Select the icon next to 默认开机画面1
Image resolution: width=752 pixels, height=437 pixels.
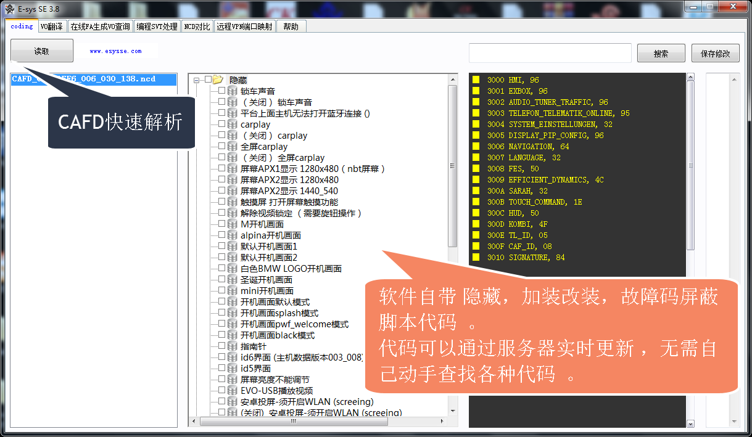tap(233, 247)
